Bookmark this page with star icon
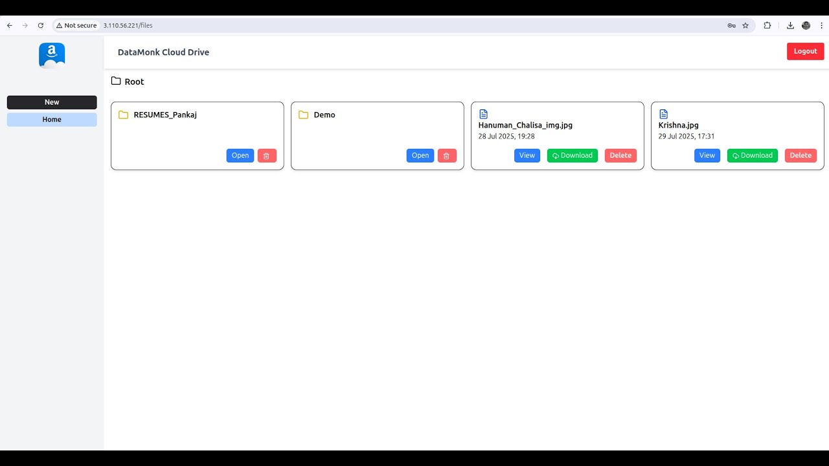This screenshot has height=466, width=829. coord(745,25)
